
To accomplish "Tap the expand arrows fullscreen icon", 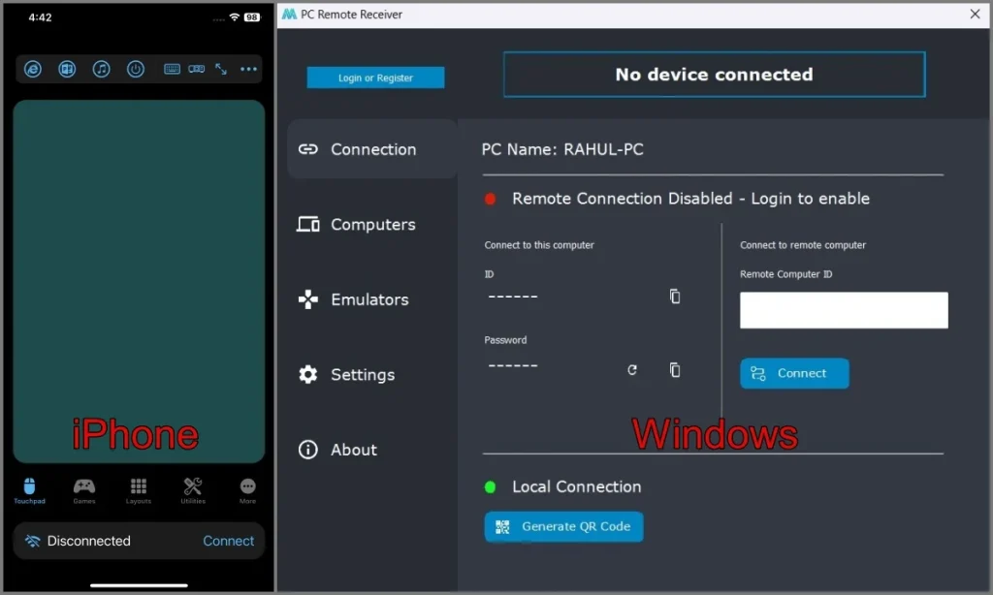I will coord(221,69).
